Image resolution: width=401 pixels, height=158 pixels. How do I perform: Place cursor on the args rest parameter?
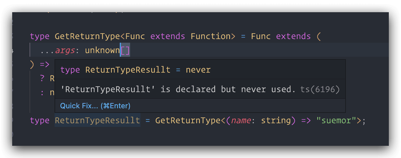pos(65,51)
